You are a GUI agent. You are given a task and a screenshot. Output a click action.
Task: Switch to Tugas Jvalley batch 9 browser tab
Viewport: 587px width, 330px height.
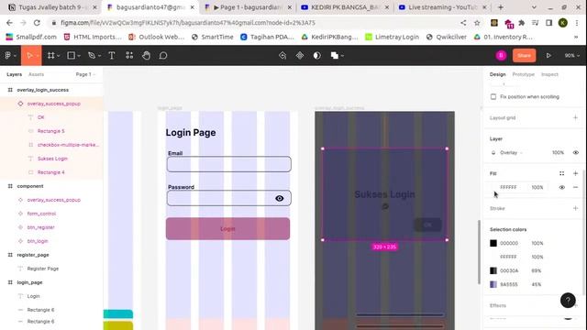53,7
